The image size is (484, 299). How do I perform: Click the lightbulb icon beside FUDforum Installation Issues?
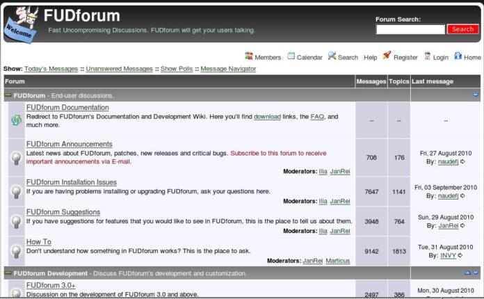pyautogui.click(x=17, y=192)
